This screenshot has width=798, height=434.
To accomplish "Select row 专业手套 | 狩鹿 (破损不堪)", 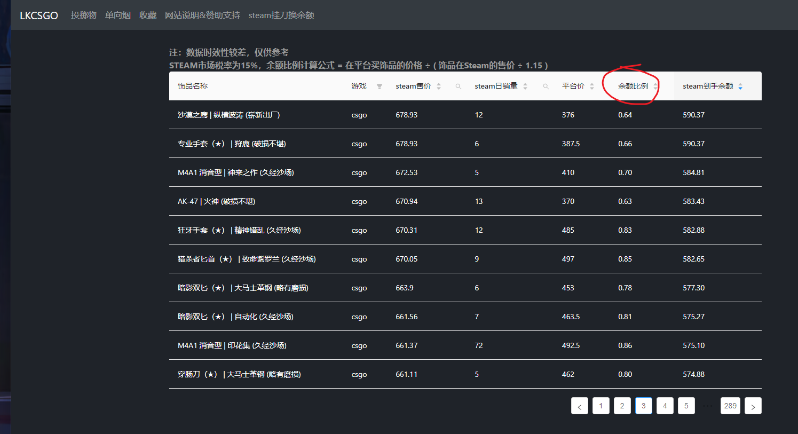I will (x=465, y=144).
